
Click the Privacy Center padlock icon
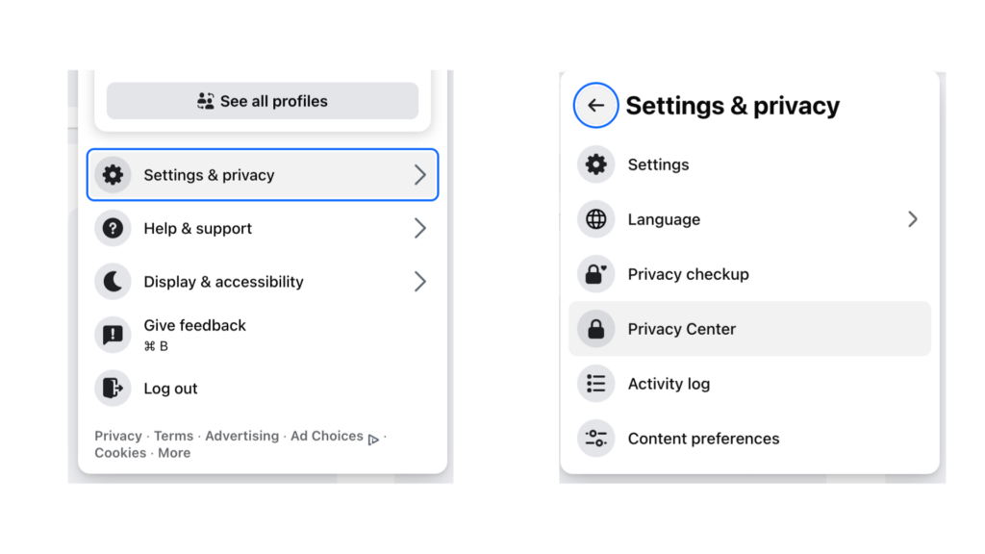[596, 329]
